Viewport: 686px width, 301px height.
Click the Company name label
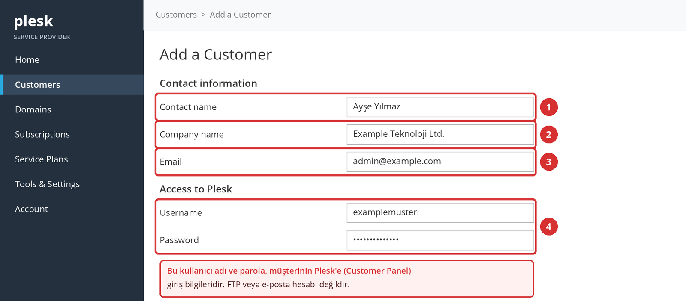tap(192, 135)
